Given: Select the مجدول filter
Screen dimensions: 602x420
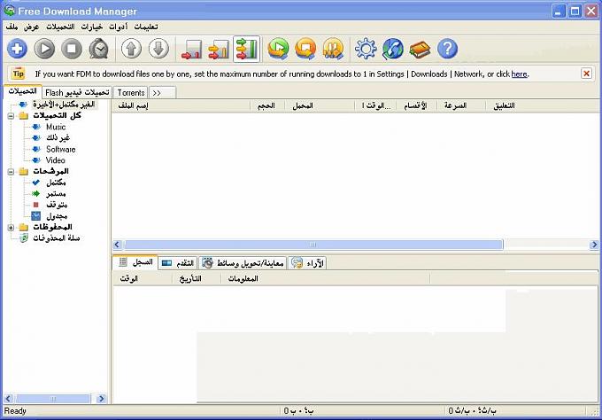Looking at the screenshot, I should (x=57, y=216).
